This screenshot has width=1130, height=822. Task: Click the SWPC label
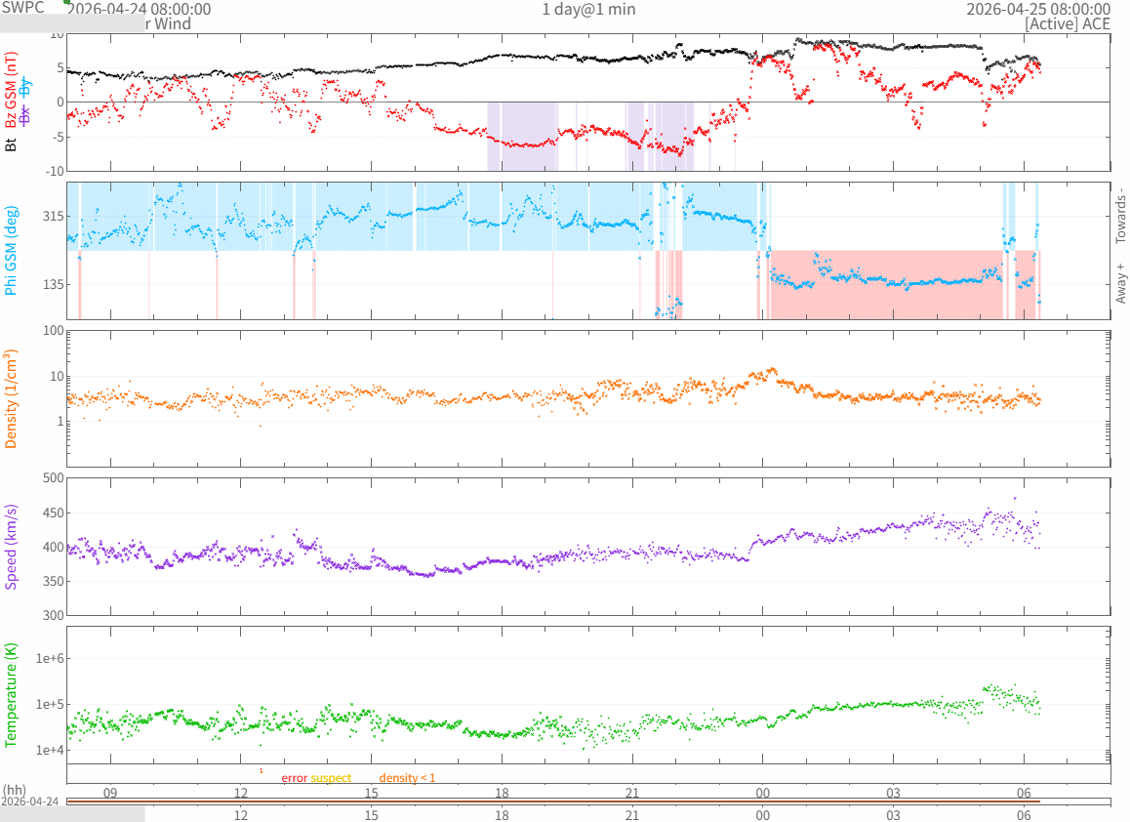(x=22, y=7)
